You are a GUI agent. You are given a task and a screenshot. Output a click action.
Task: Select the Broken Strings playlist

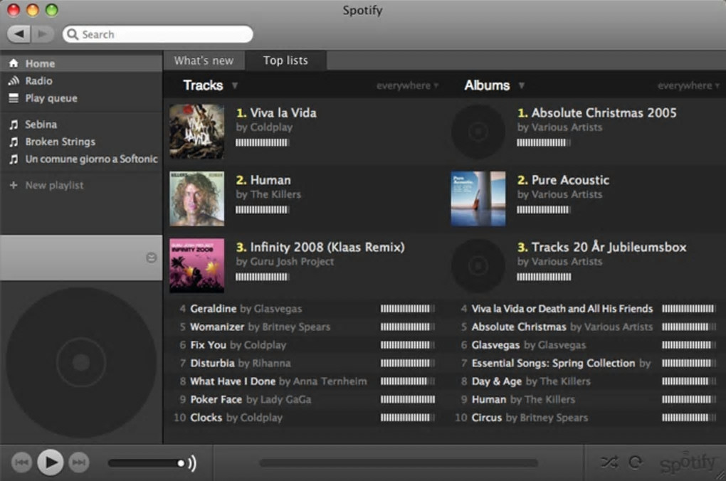point(81,142)
